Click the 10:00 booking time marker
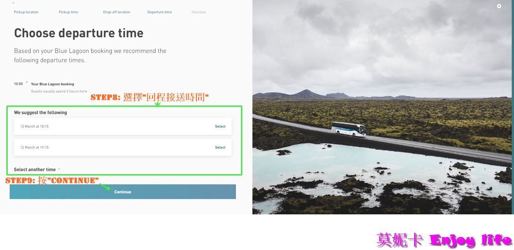Screen dimensions: 514x250 point(18,84)
